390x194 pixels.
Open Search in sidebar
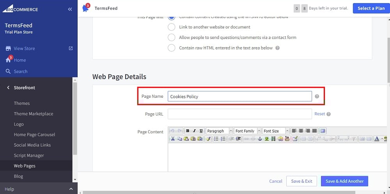click(21, 72)
